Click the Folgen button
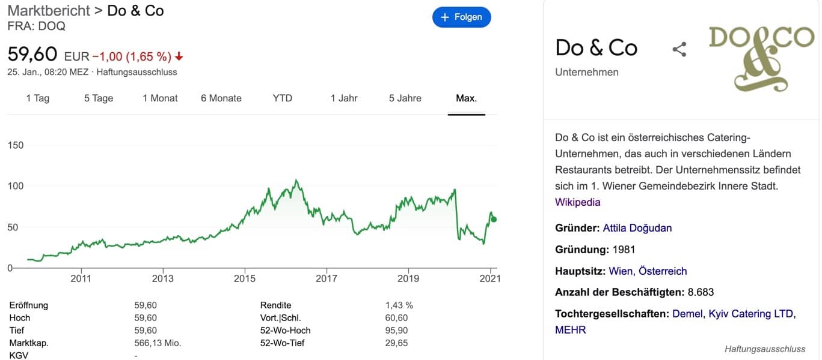Screen dimensions: 822x360 click(462, 17)
